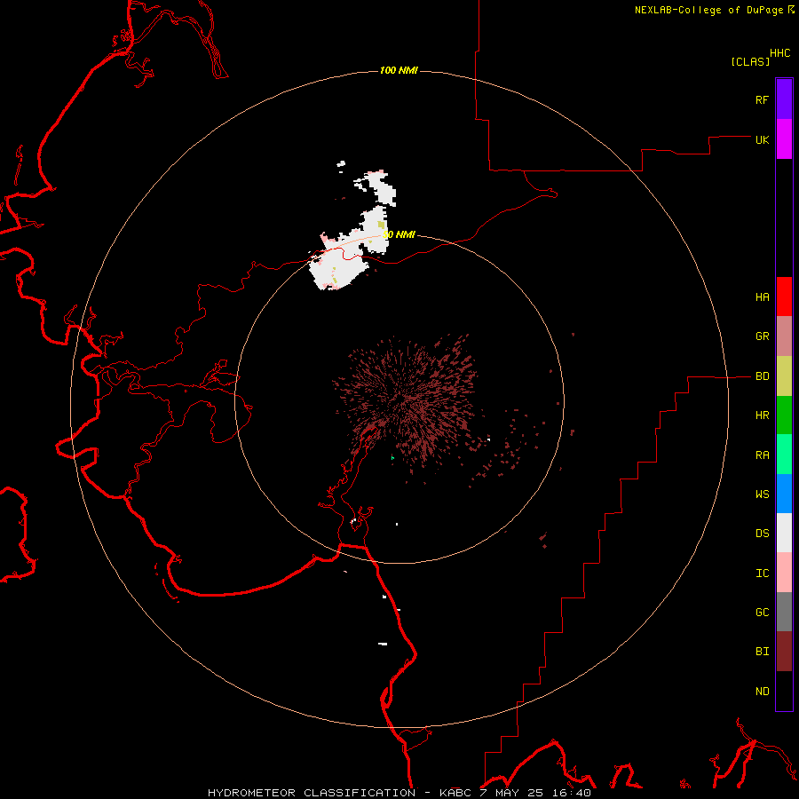
Task: Click the BD legend label
Action: [x=762, y=376]
